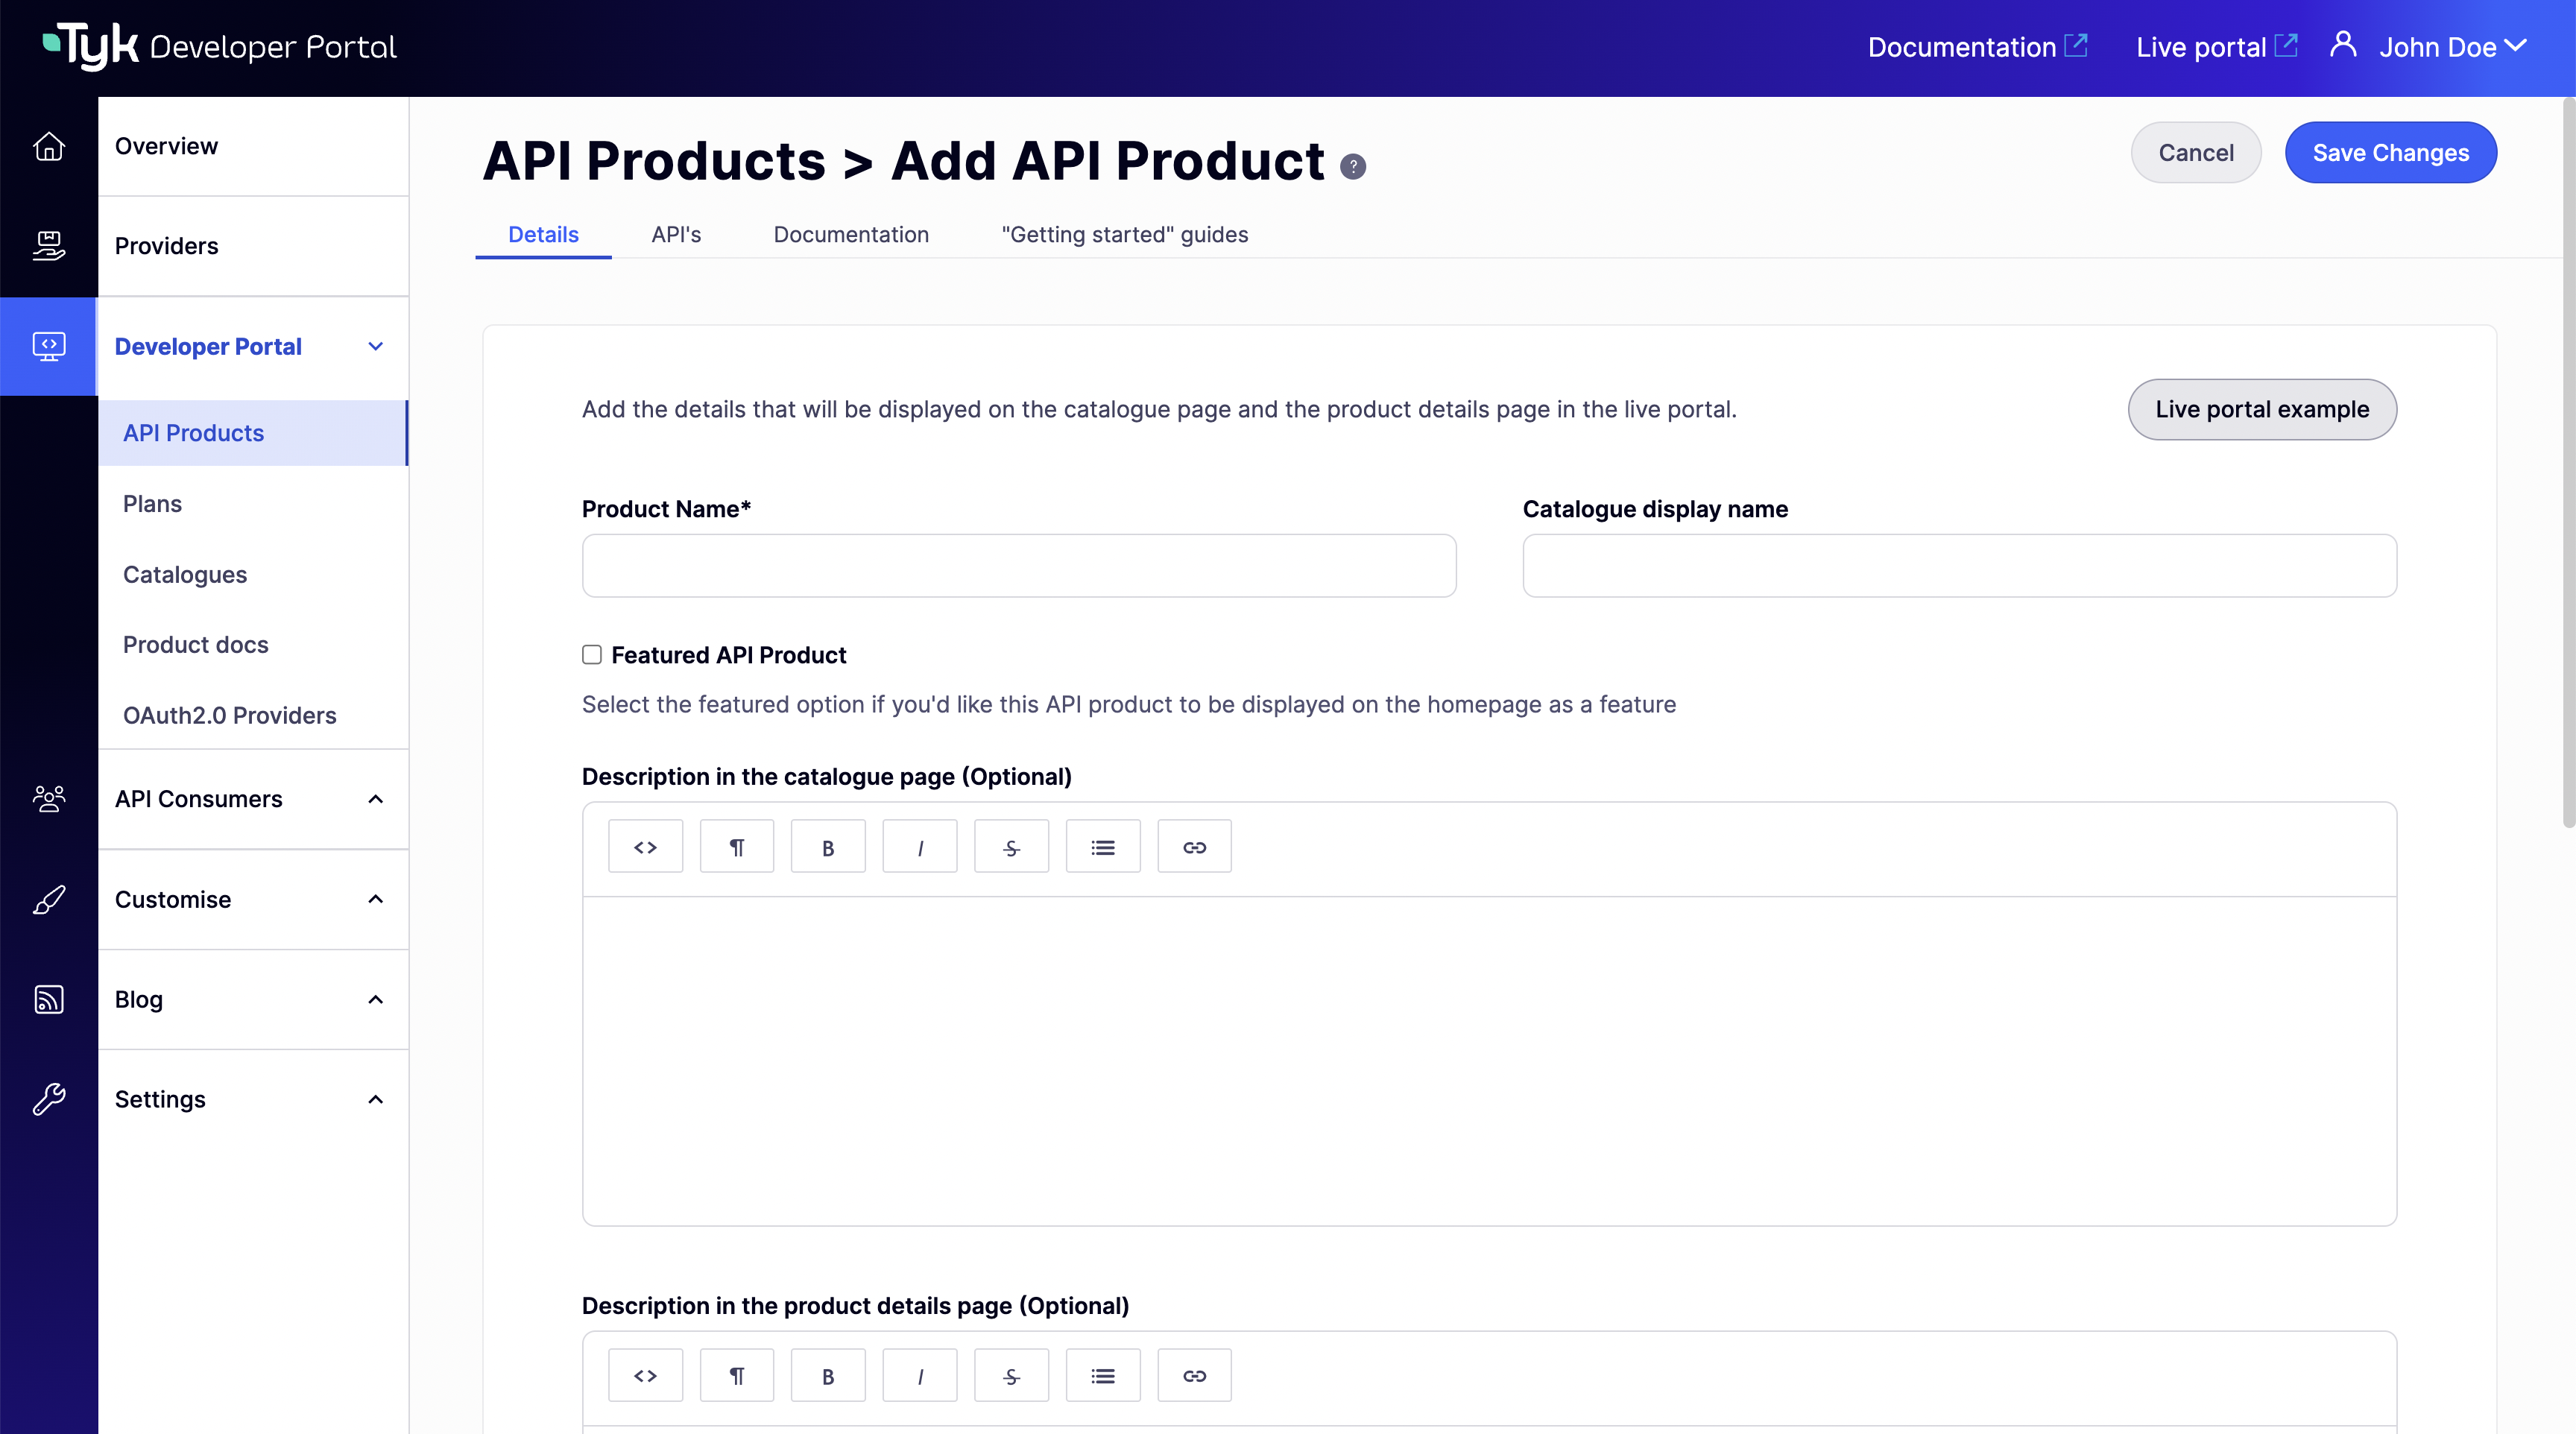
Task: Select the Customise sidebar entry
Action: coord(173,899)
